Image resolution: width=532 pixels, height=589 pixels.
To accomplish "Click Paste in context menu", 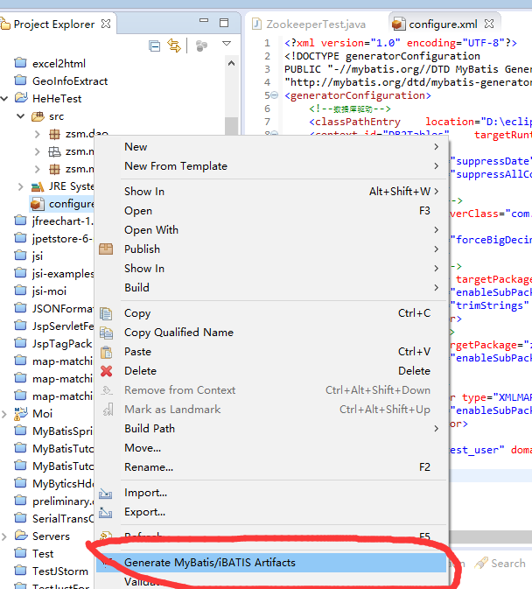I will pos(271,352).
